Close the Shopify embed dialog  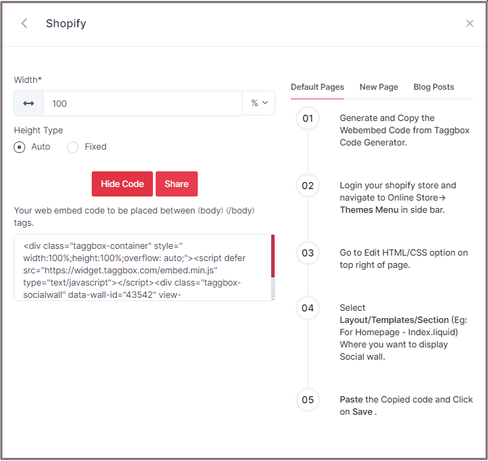(x=470, y=24)
